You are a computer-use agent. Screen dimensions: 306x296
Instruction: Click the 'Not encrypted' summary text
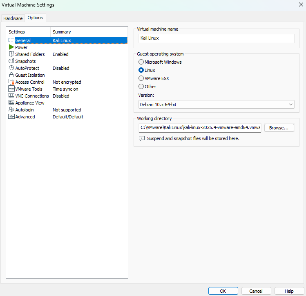click(x=67, y=82)
